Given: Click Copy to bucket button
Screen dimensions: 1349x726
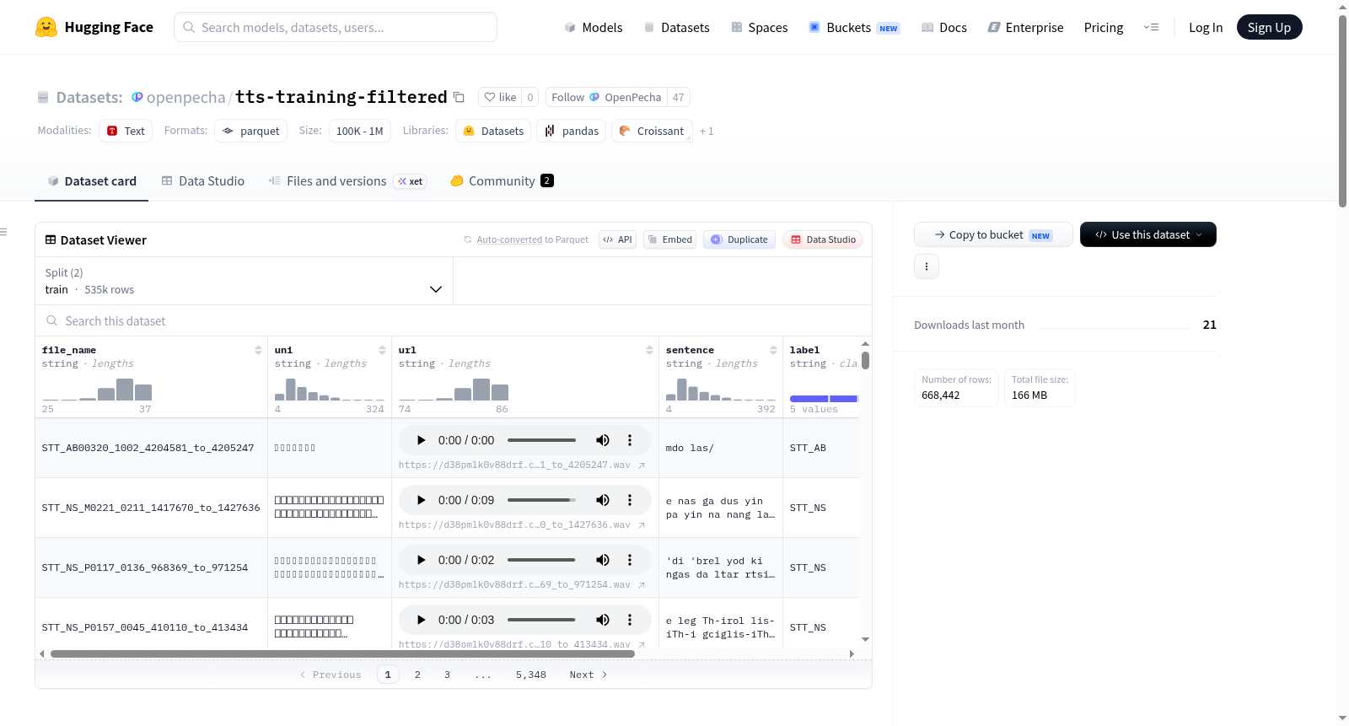Looking at the screenshot, I should [993, 234].
